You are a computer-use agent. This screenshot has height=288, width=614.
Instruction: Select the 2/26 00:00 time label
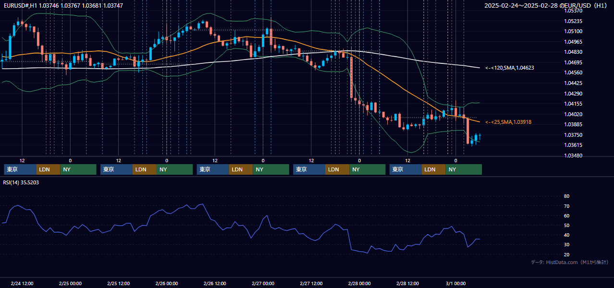pyautogui.click(x=167, y=284)
